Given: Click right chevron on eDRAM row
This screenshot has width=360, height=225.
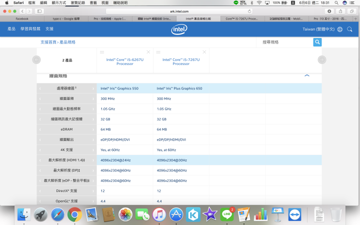Looking at the screenshot, I should (x=93, y=129).
